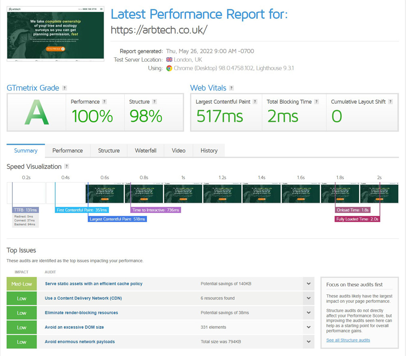Expand the Avoid enormous network payloads audit
The width and height of the screenshot is (406, 356).
[309, 342]
